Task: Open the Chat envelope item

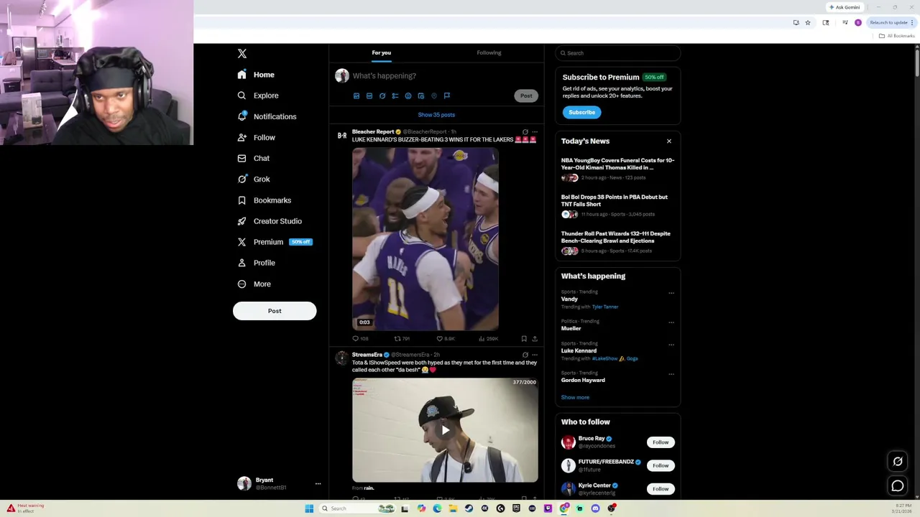Action: pos(253,158)
